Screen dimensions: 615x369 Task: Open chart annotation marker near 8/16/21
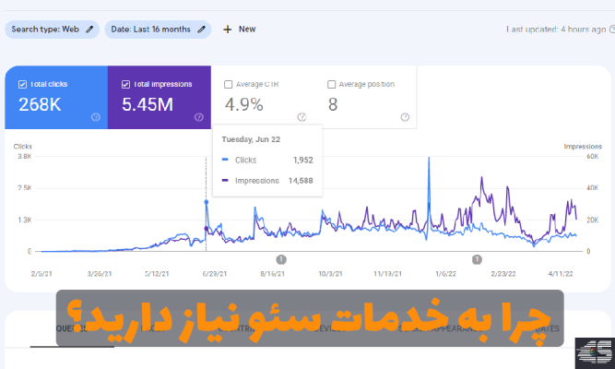(x=281, y=259)
